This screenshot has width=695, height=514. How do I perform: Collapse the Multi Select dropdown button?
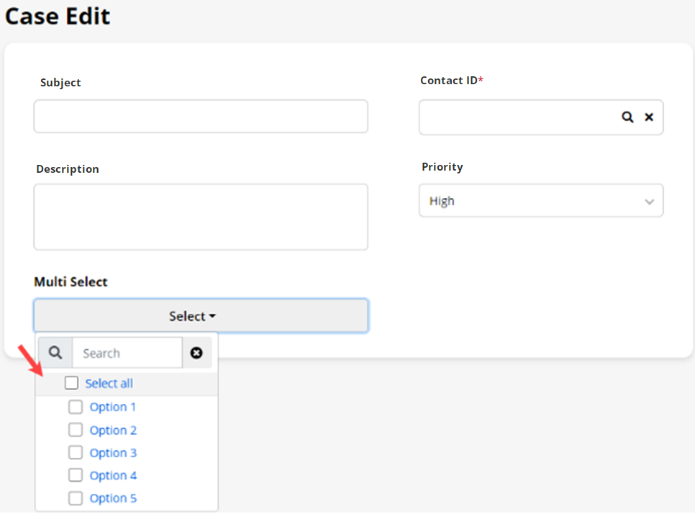[201, 316]
